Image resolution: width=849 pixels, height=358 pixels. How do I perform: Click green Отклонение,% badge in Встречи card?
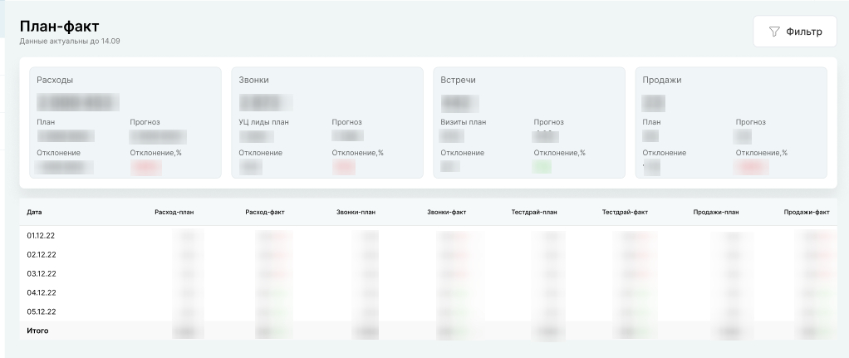[x=542, y=167]
